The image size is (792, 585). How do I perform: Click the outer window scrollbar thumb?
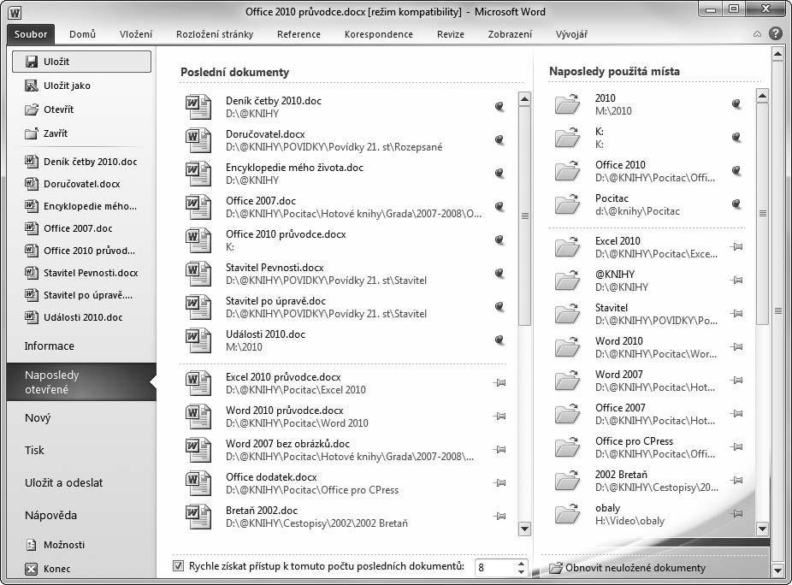coord(777,312)
